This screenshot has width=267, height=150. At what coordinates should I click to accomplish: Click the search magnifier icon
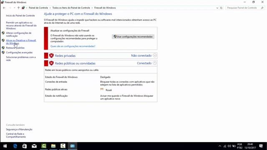coord(262,8)
